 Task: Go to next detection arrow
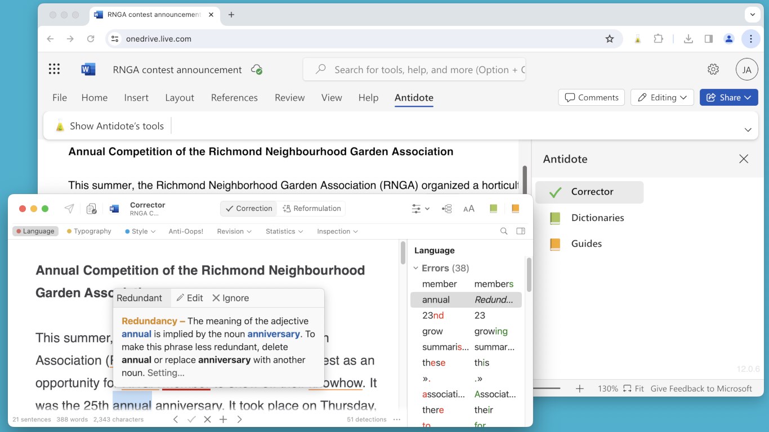coord(239,420)
